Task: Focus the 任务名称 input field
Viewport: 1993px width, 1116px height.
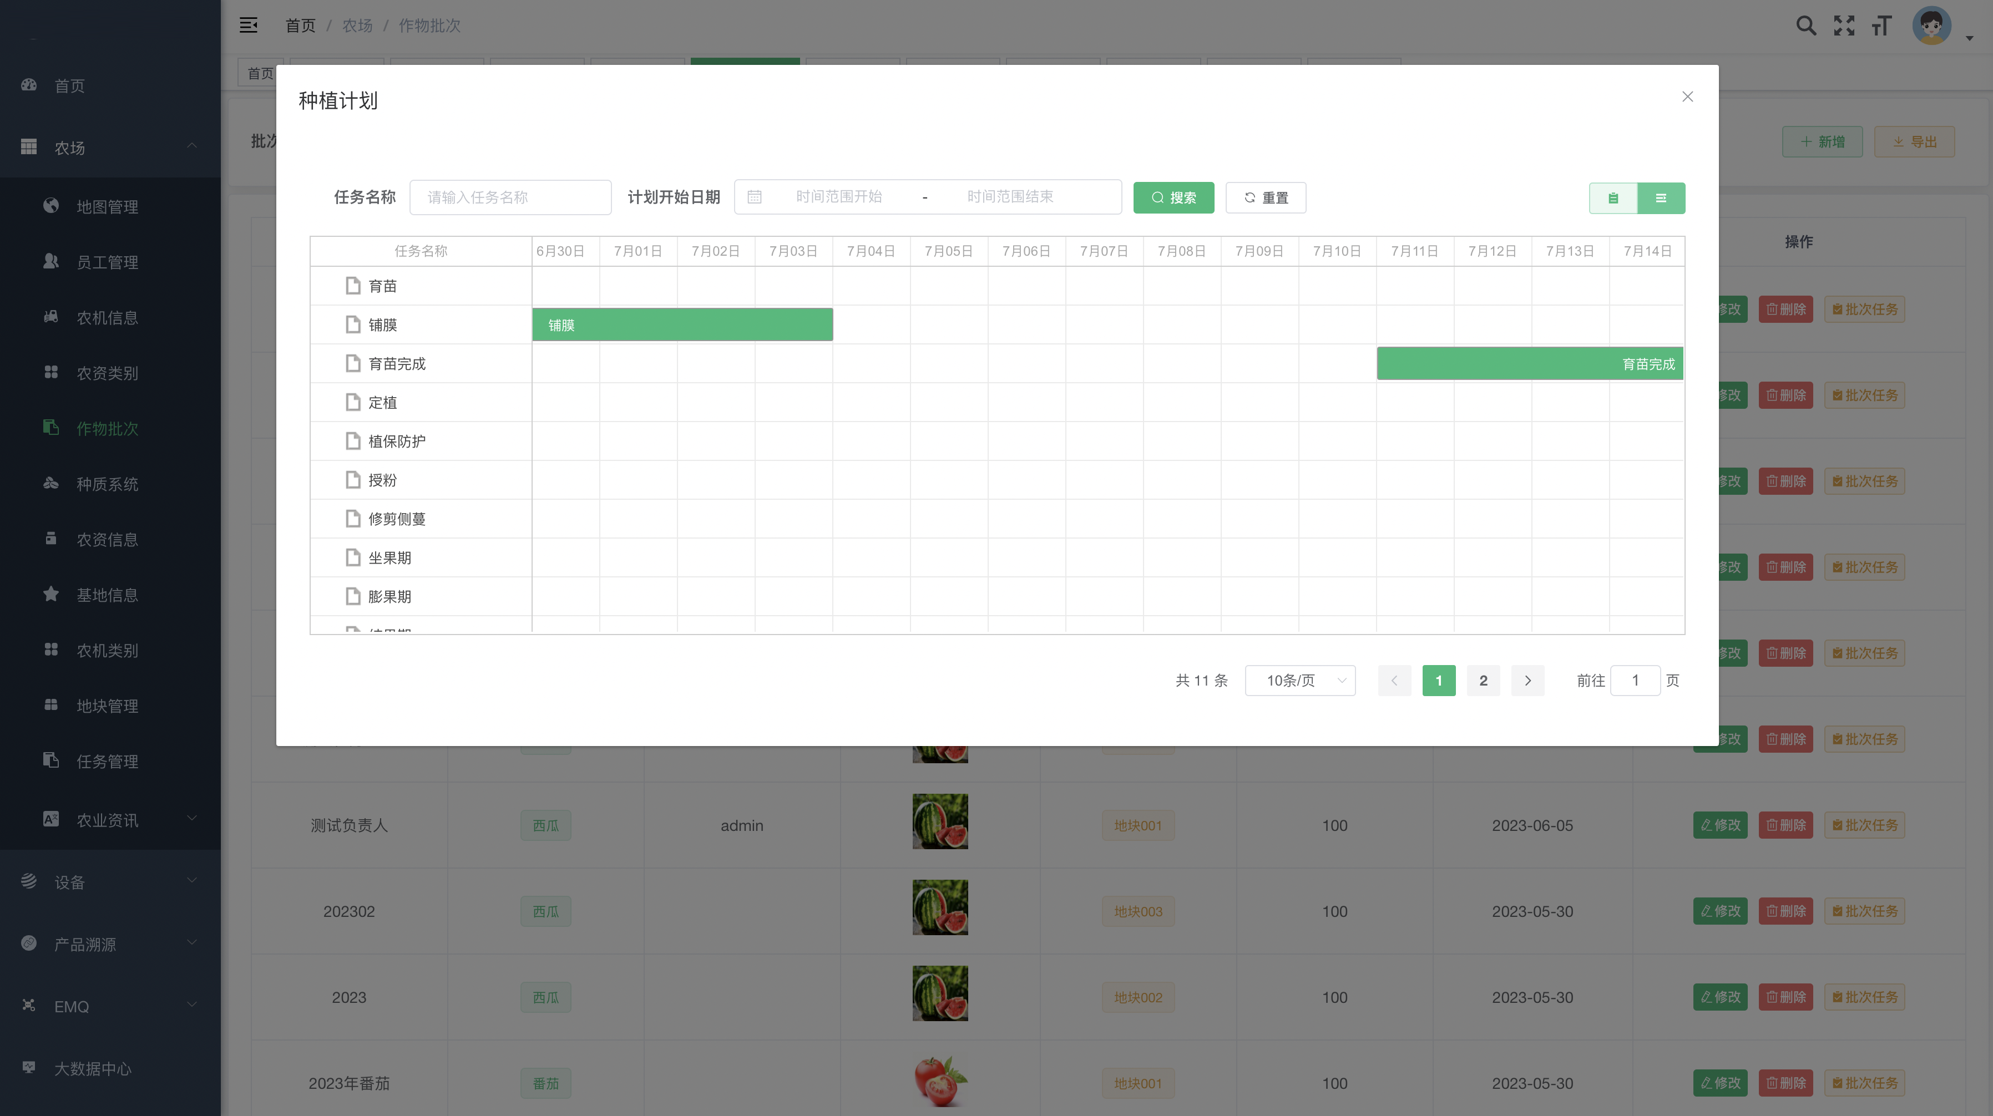Action: (510, 197)
